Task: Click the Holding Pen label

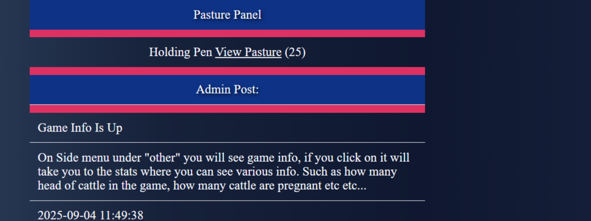Action: click(180, 52)
